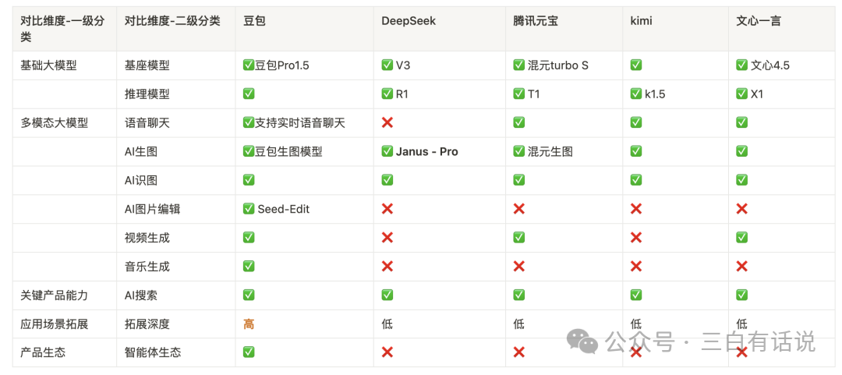Click DeepSeek's red cross in 视频生成 row
Image resolution: width=842 pixels, height=375 pixels.
tap(387, 238)
